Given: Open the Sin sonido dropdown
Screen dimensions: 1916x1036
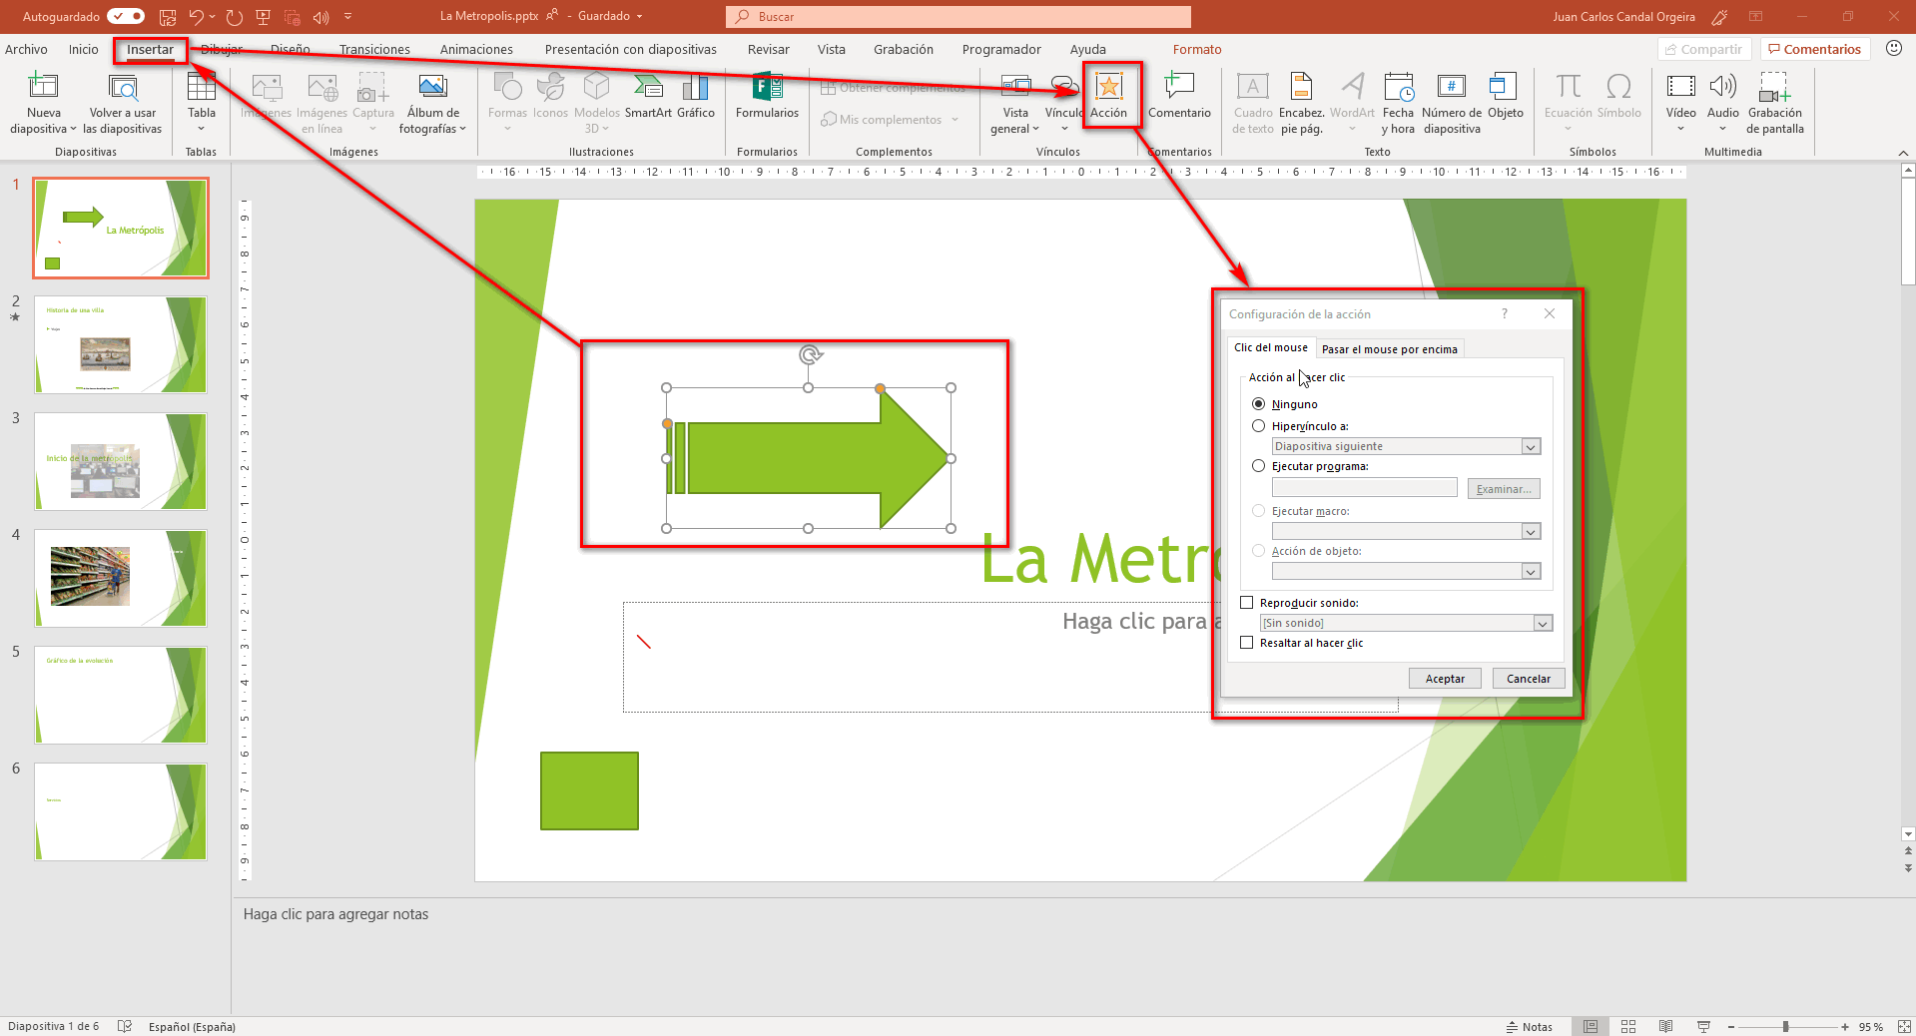Looking at the screenshot, I should click(1542, 624).
